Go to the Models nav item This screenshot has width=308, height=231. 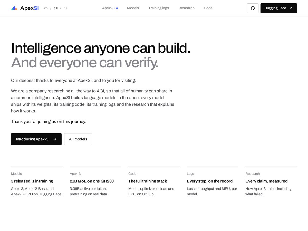[x=133, y=8]
